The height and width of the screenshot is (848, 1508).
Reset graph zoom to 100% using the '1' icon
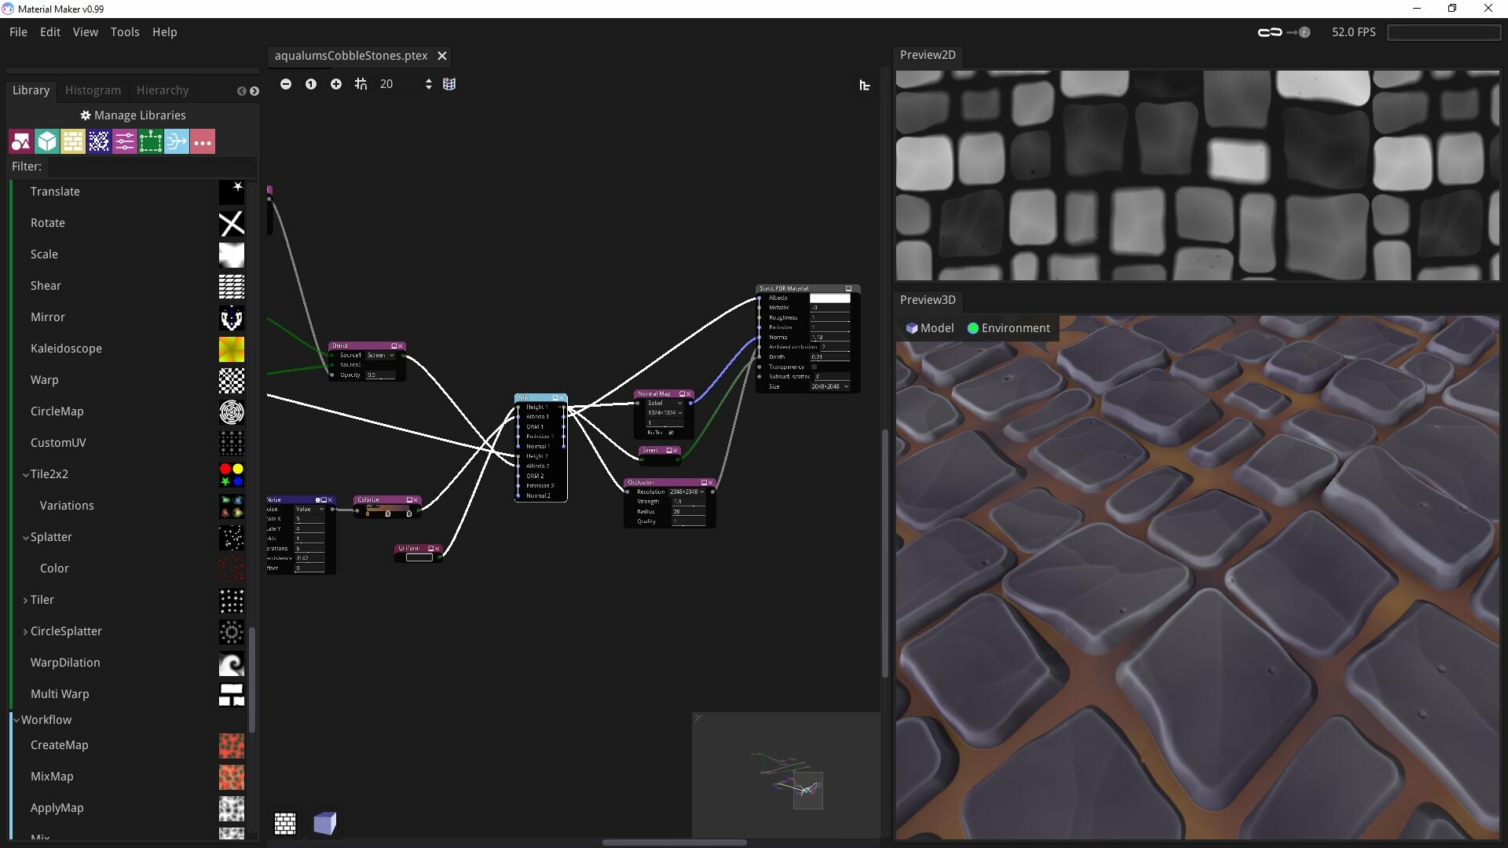[311, 84]
